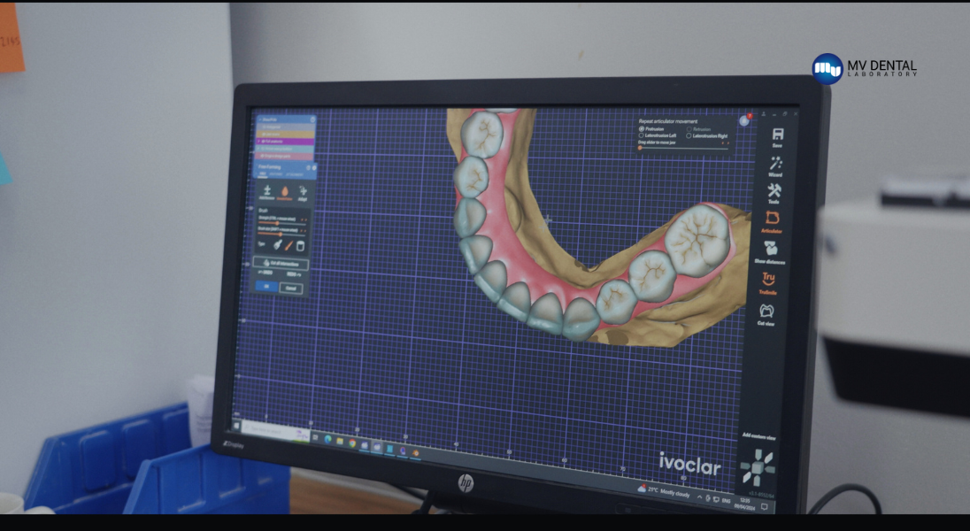
Task: Click the pin icon beside Strength slider
Action: 303,219
